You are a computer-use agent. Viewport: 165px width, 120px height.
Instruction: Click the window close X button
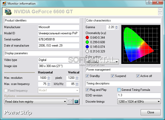(x=158, y=2)
